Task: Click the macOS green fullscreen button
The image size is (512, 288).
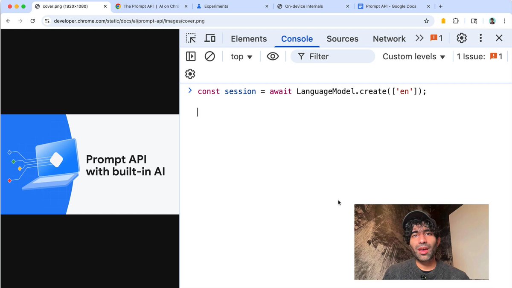Action: point(23,6)
